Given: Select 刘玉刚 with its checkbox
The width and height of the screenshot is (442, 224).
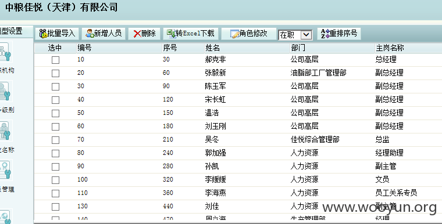Looking at the screenshot, I should (55, 127).
